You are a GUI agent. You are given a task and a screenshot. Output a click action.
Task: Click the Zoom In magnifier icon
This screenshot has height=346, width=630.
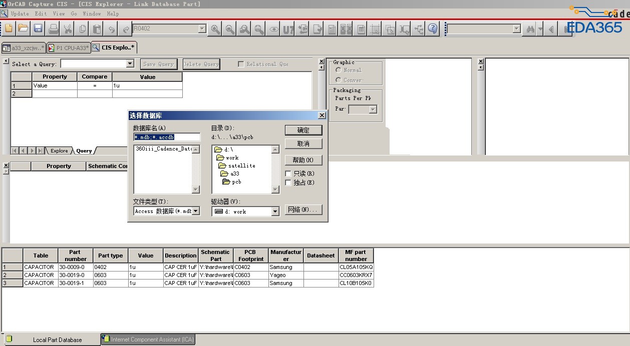(215, 29)
